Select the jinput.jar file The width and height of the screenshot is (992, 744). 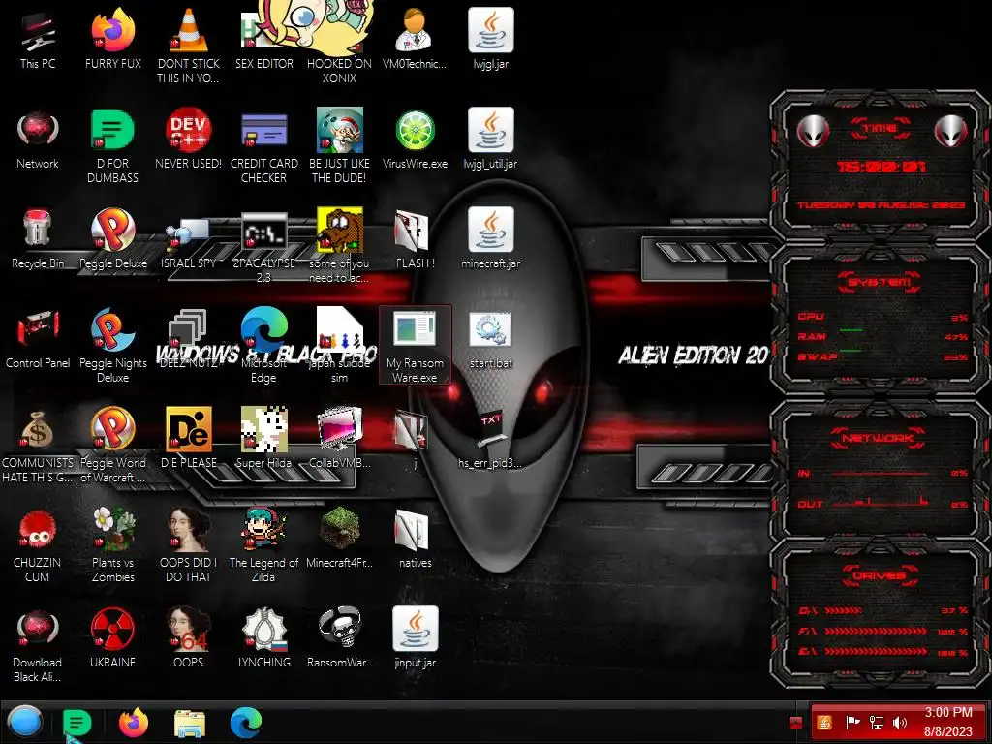coord(415,638)
